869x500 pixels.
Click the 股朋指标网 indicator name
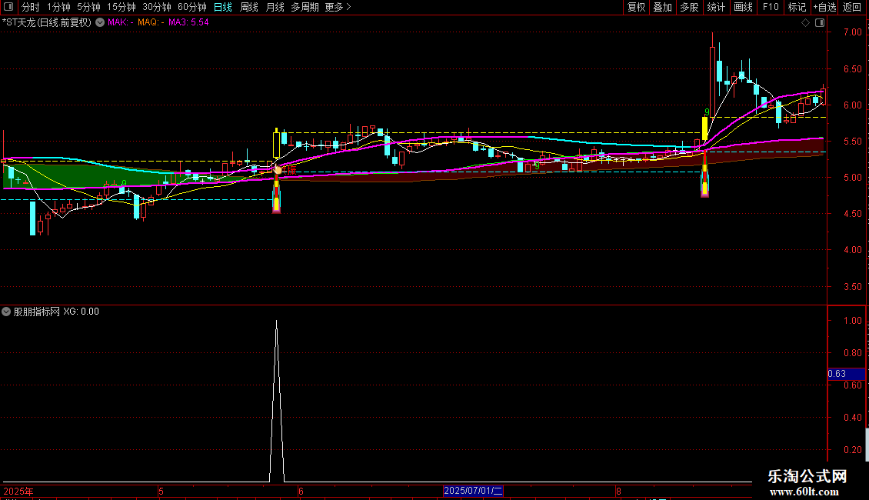click(x=37, y=312)
